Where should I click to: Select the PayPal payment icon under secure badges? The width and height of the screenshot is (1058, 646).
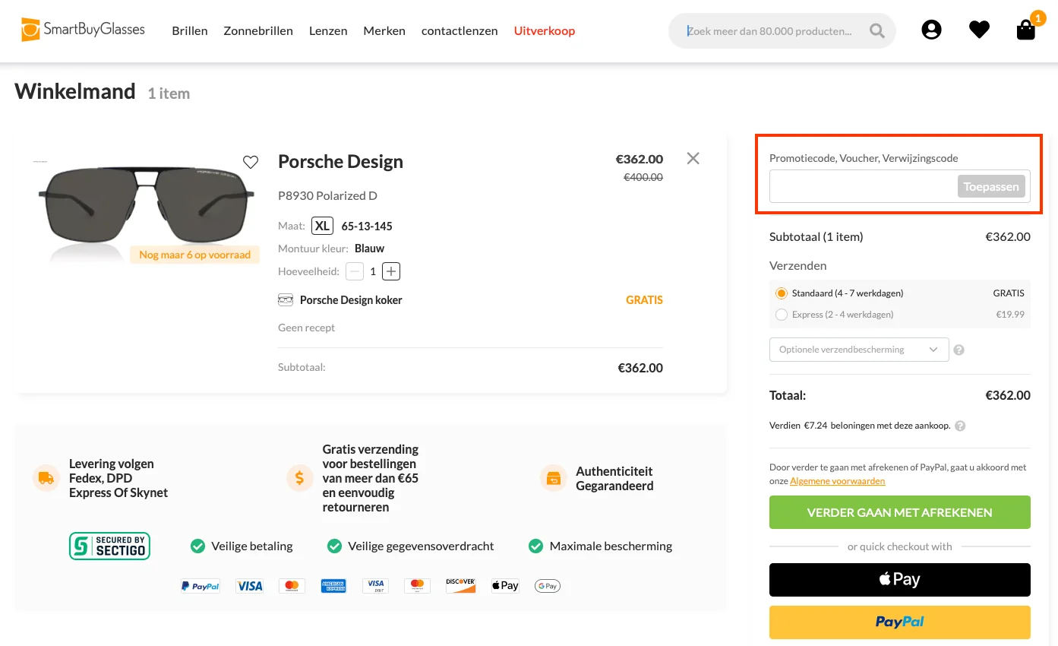point(200,585)
